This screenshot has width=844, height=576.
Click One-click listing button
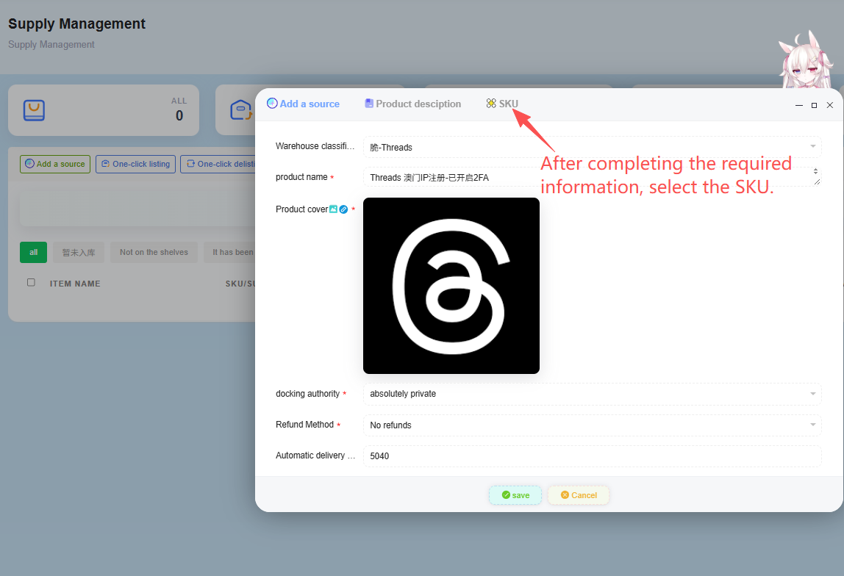pyautogui.click(x=135, y=164)
